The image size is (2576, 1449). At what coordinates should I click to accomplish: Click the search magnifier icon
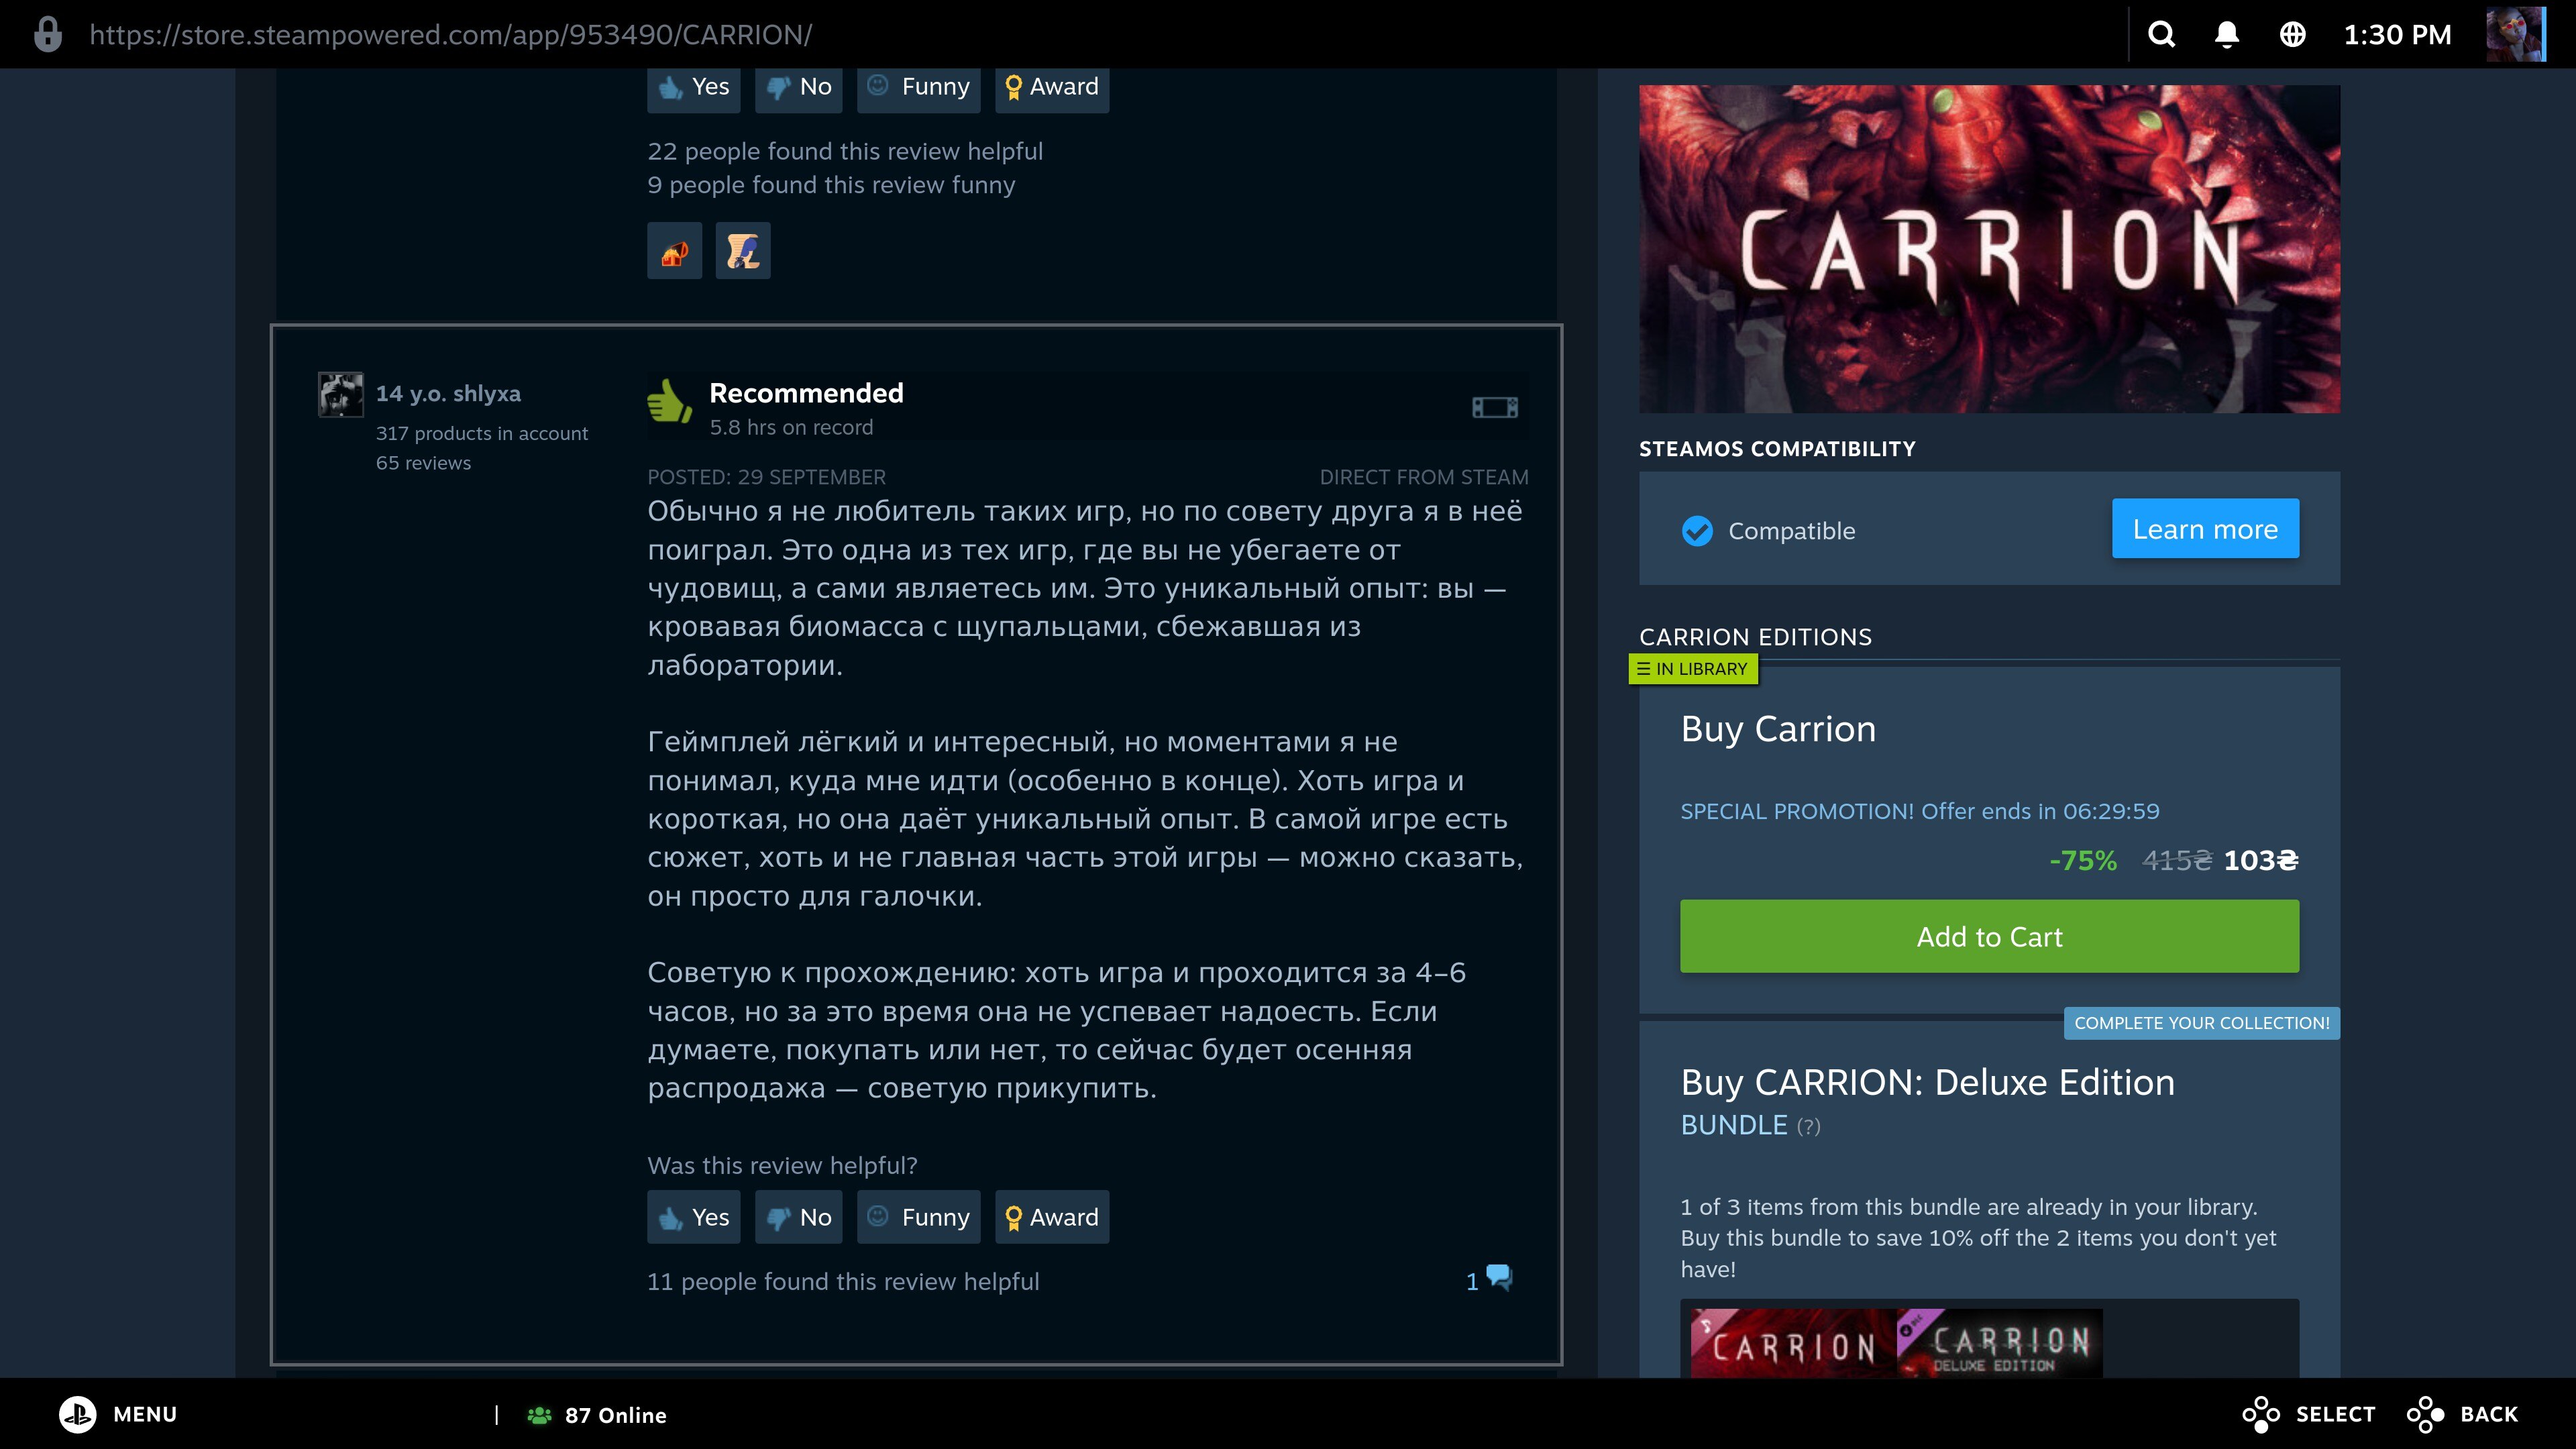(x=2161, y=35)
